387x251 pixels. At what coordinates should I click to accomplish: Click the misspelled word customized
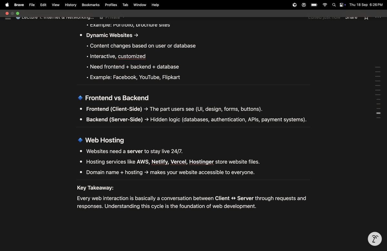132,56
